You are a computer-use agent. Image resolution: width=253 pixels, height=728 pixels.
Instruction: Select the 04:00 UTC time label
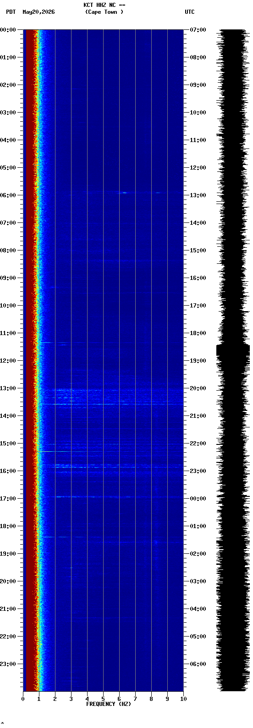198,609
